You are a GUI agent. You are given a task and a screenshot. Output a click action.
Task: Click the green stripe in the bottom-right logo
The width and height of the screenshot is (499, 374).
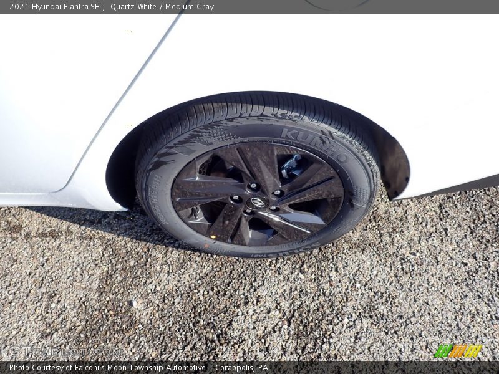(442, 350)
